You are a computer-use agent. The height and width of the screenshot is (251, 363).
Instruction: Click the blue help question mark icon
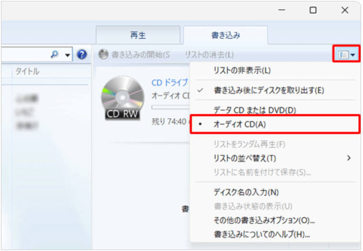click(x=82, y=55)
